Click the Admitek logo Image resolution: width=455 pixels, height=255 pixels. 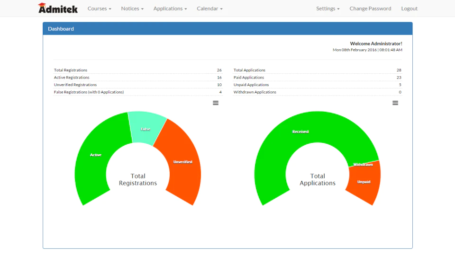click(x=58, y=8)
